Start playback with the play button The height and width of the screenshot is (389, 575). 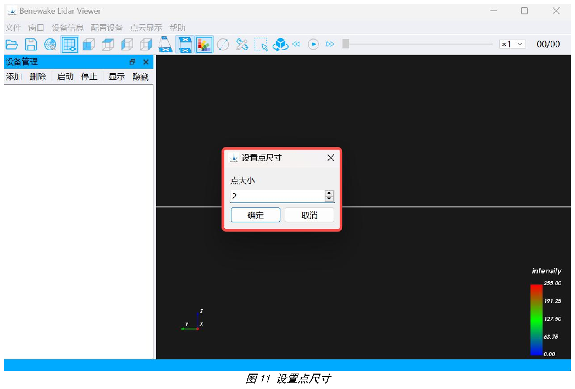(313, 45)
